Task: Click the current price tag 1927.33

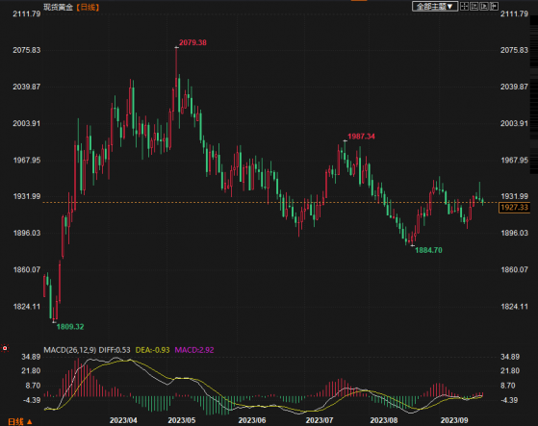Action: [514, 208]
